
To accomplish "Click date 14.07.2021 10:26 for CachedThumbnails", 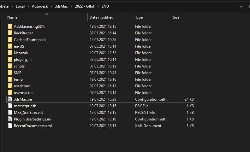I will tap(103, 39).
